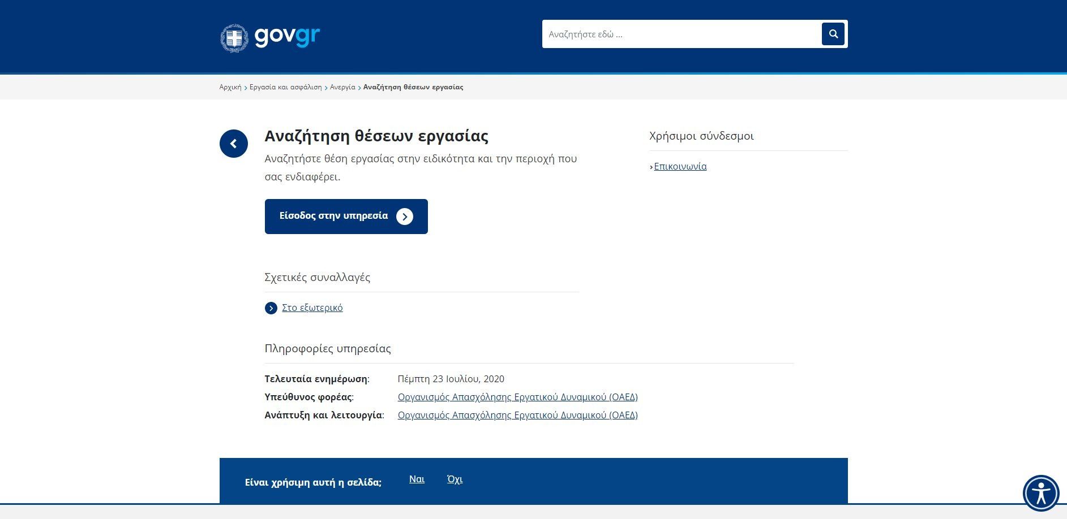Click Όχι in the feedback bar
This screenshot has height=519, width=1067.
coord(455,479)
